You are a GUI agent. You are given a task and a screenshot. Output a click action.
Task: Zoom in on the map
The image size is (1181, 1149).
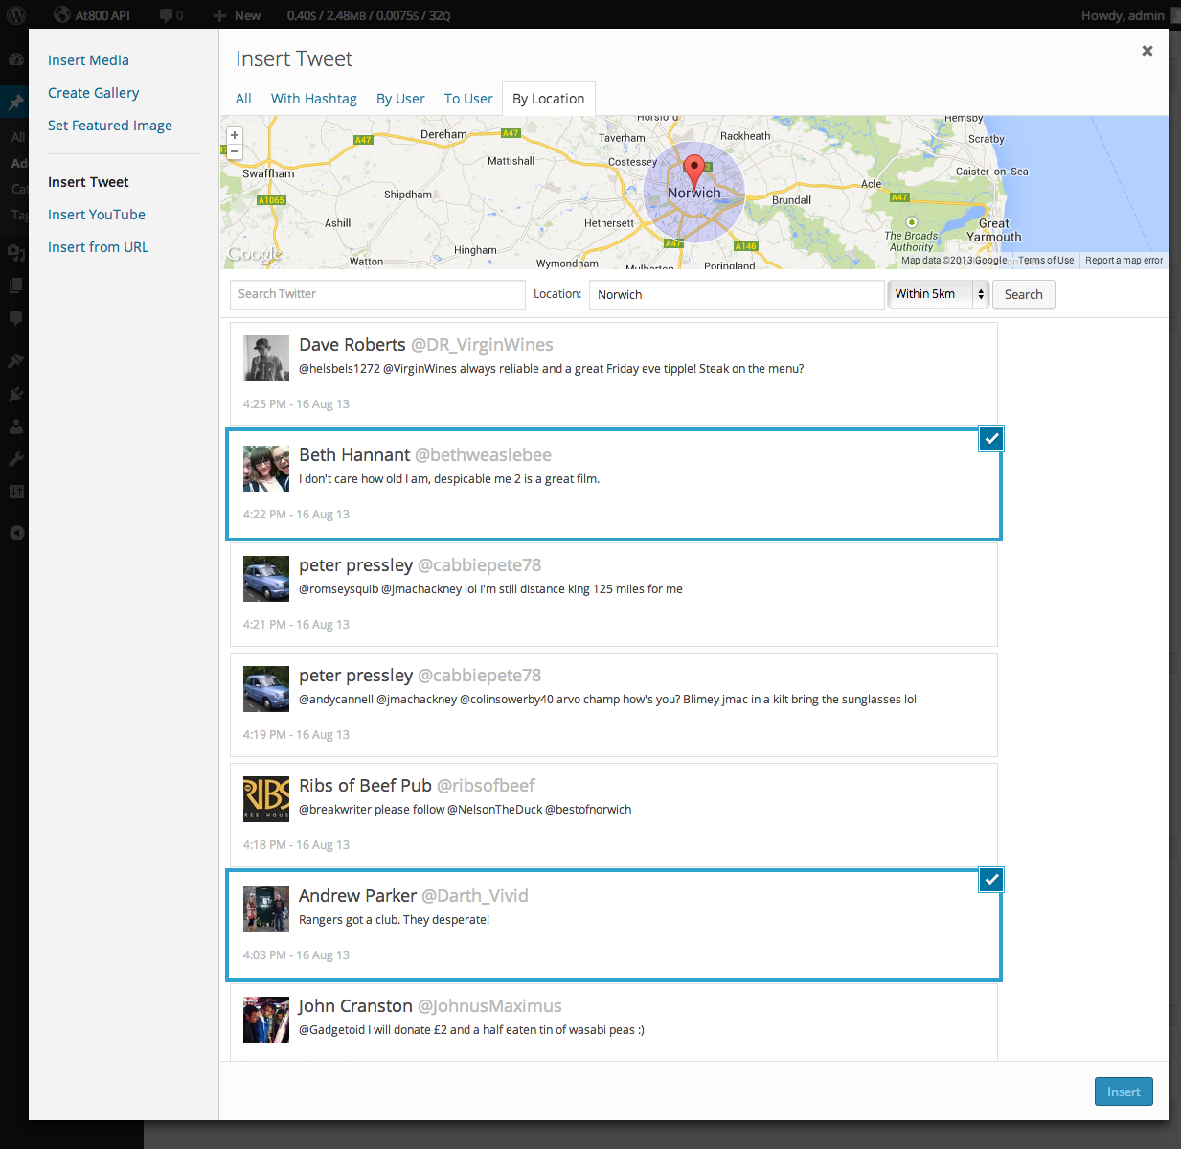tap(235, 135)
